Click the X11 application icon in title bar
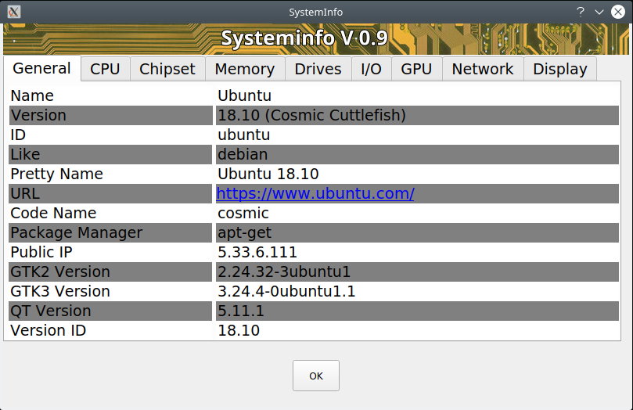Image resolution: width=633 pixels, height=410 pixels. point(13,12)
